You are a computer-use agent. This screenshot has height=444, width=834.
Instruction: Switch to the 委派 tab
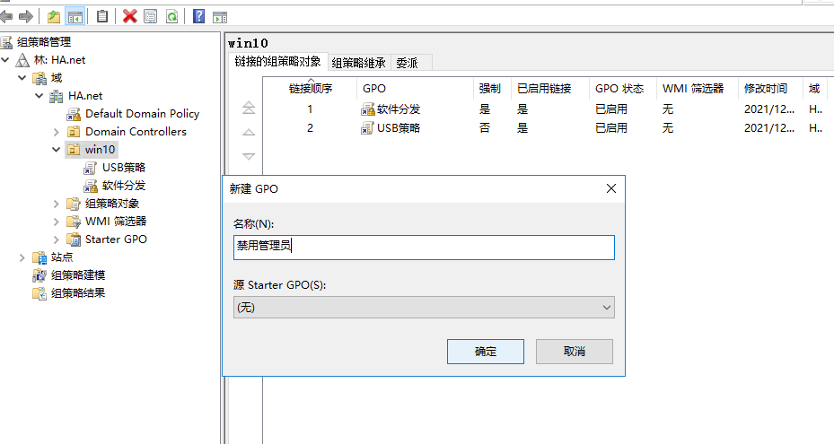coord(408,63)
